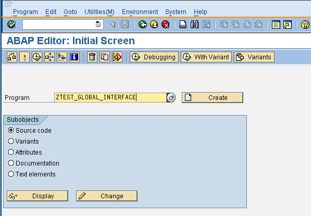311x216 pixels.
Task: Click the green Back arrow icon
Action: 143,24
